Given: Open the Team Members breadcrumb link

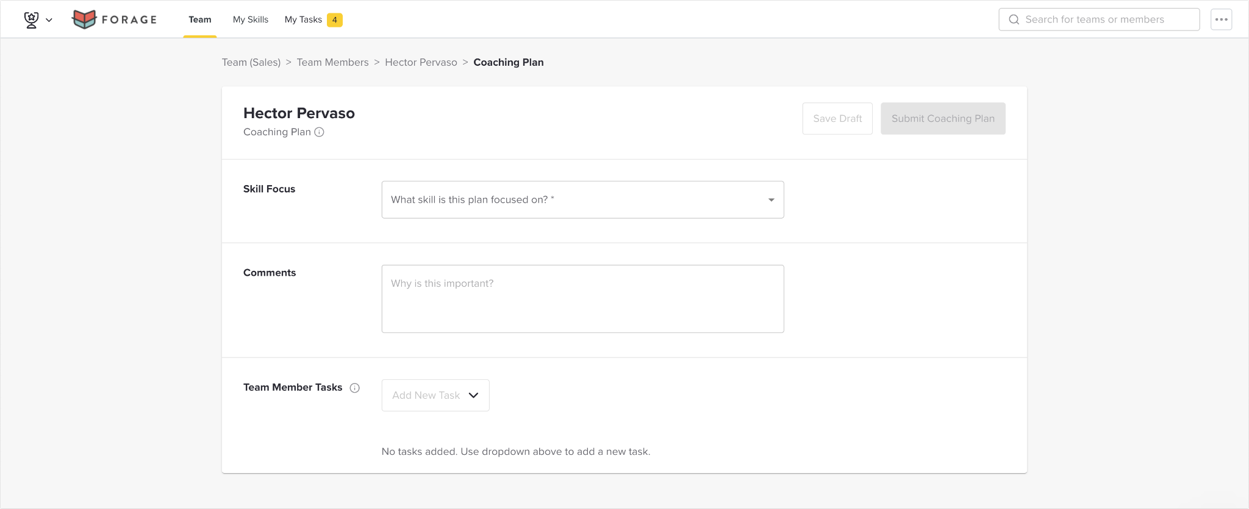Looking at the screenshot, I should click(x=332, y=62).
